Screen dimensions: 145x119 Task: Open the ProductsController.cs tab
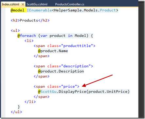pyautogui.click(x=70, y=4)
